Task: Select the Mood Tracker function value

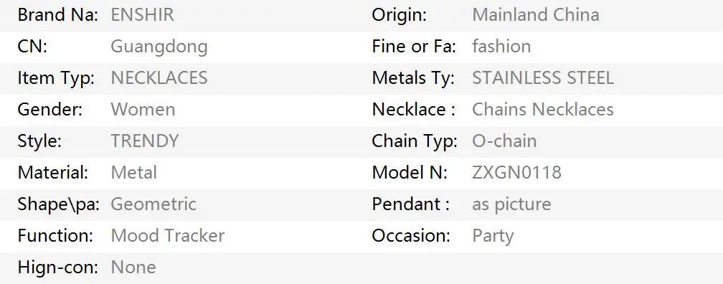Action: tap(168, 235)
